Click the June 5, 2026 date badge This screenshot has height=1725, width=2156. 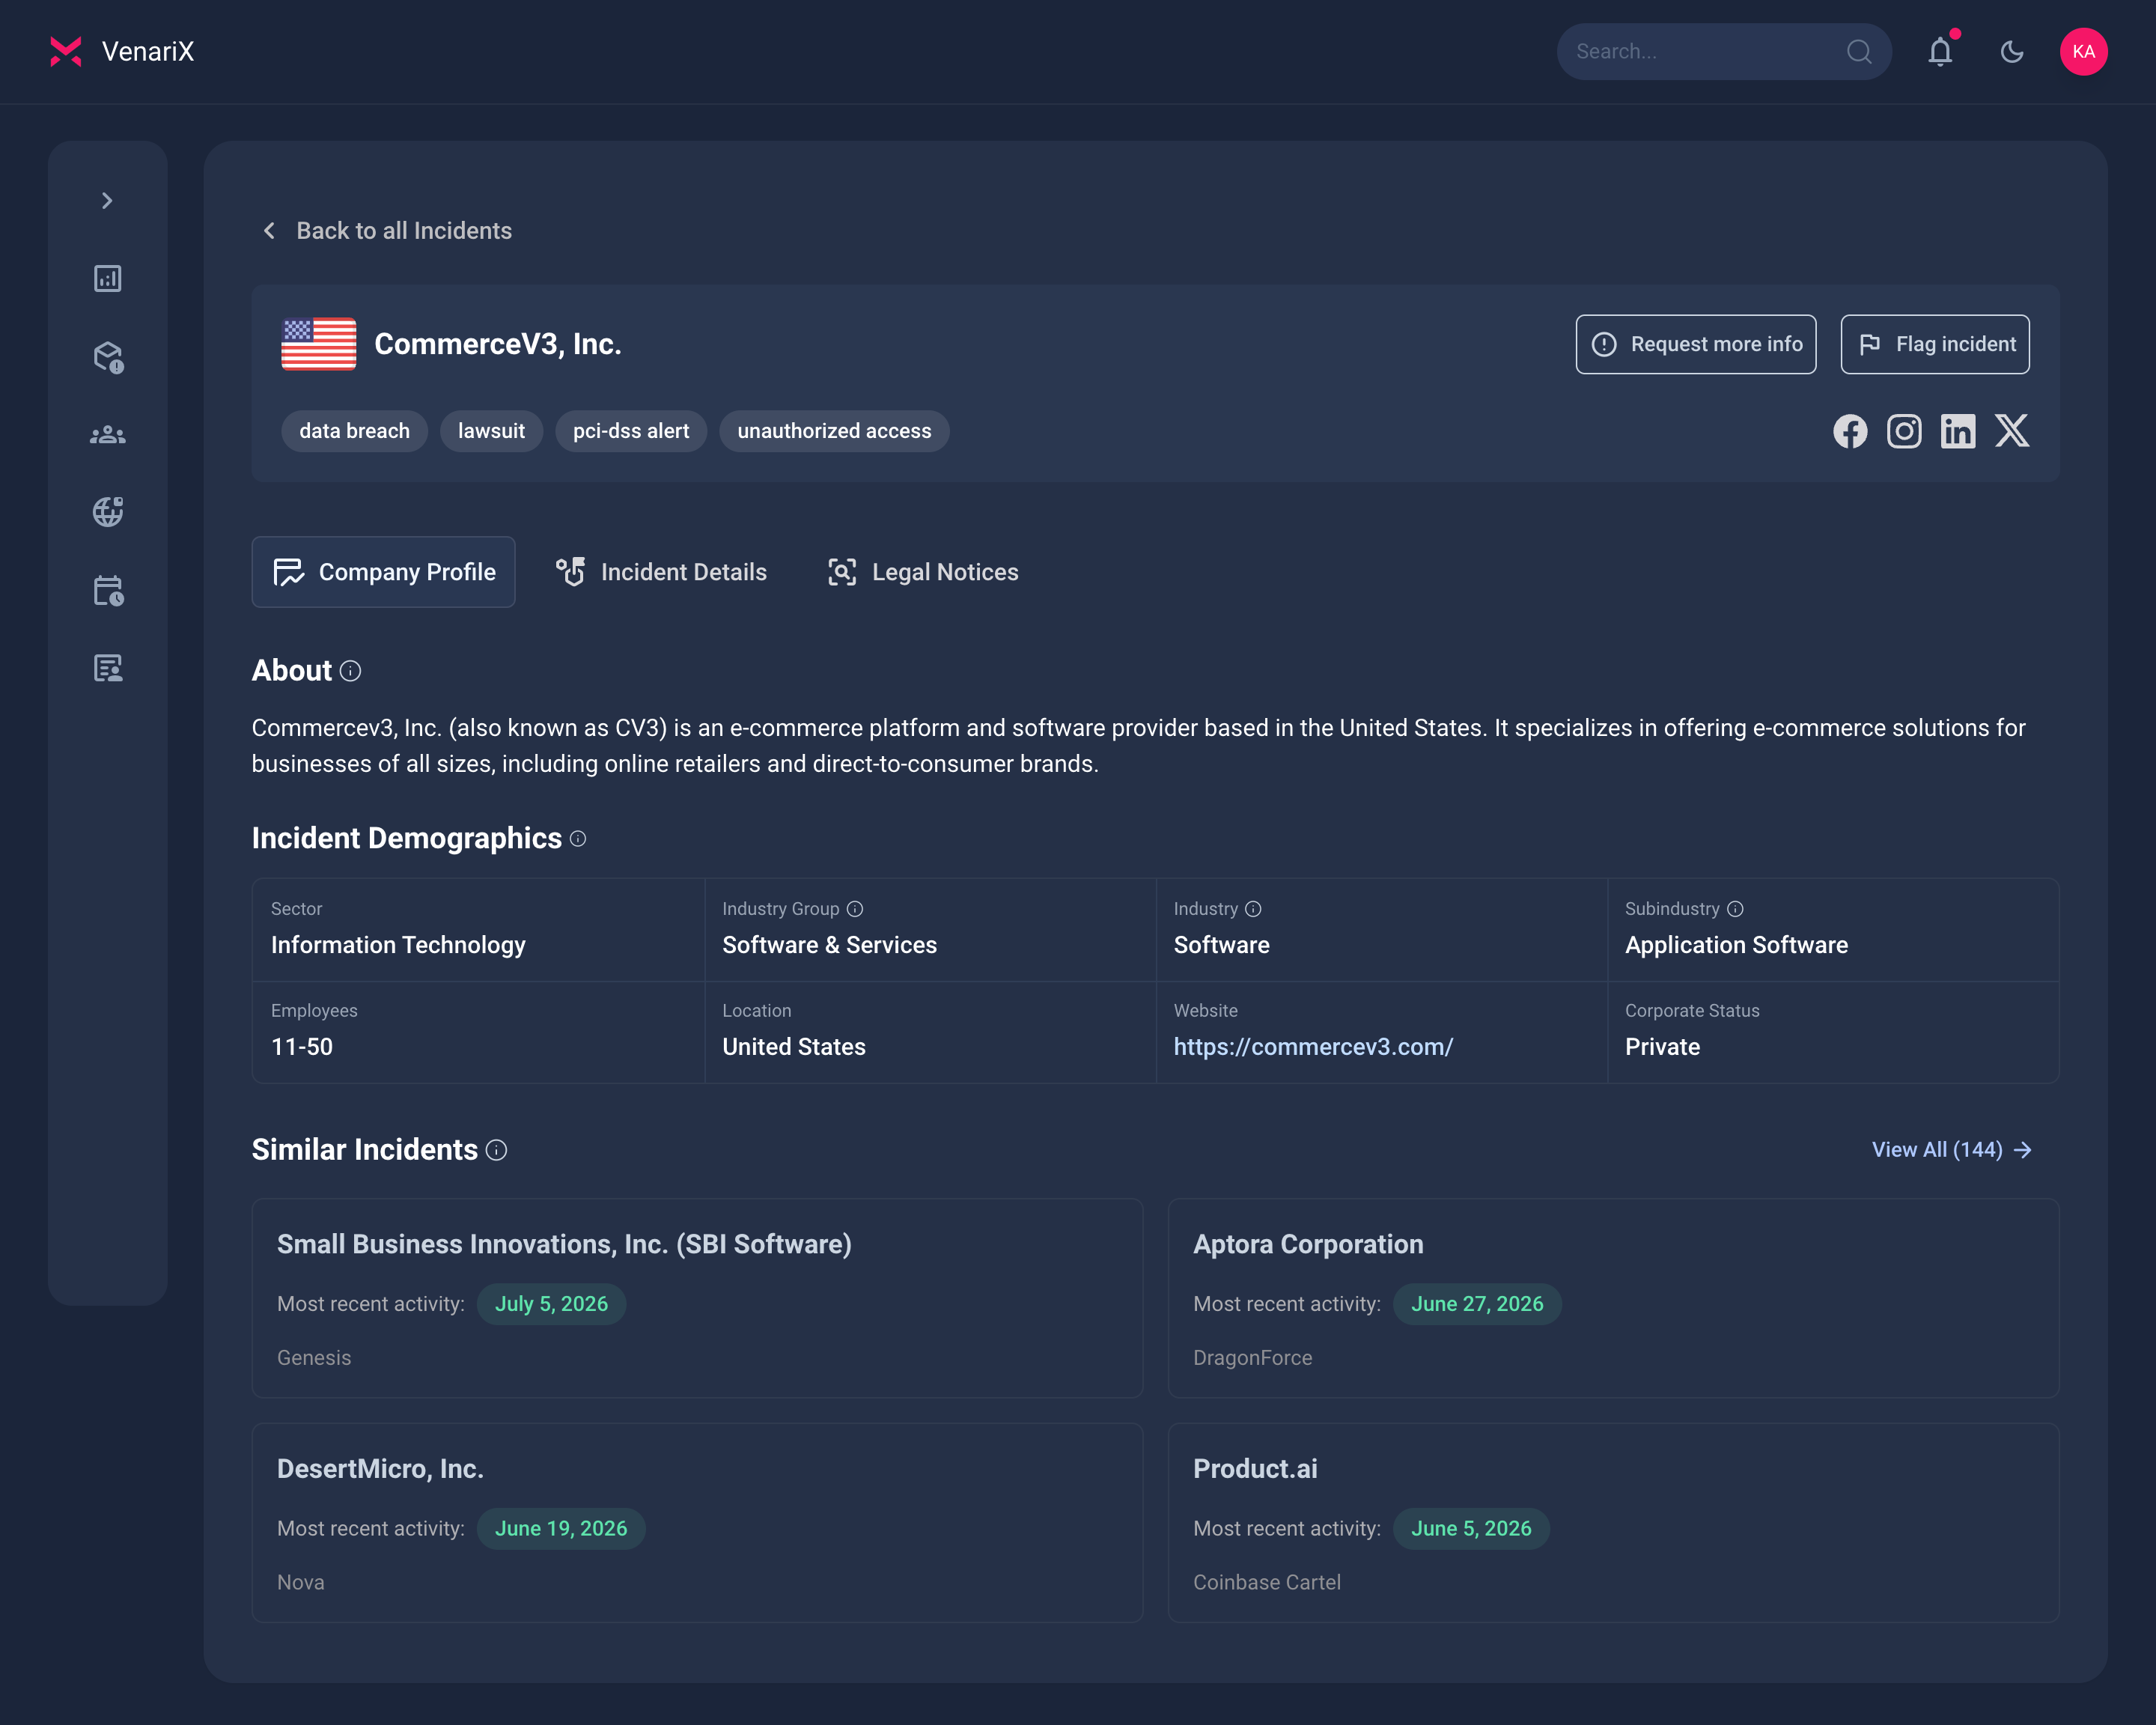[x=1471, y=1529]
